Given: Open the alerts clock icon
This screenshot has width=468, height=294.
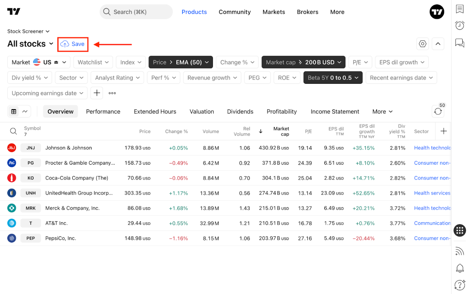Looking at the screenshot, I should pos(459,25).
